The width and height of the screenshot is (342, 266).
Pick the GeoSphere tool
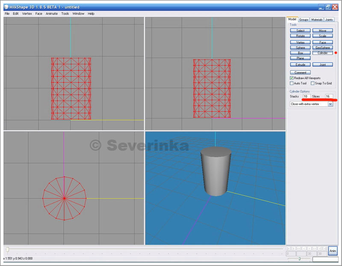[x=322, y=48]
